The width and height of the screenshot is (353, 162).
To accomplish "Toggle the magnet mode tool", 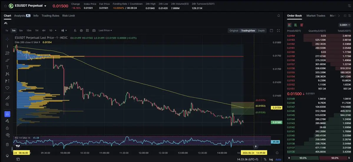I will pyautogui.click(x=7, y=114).
